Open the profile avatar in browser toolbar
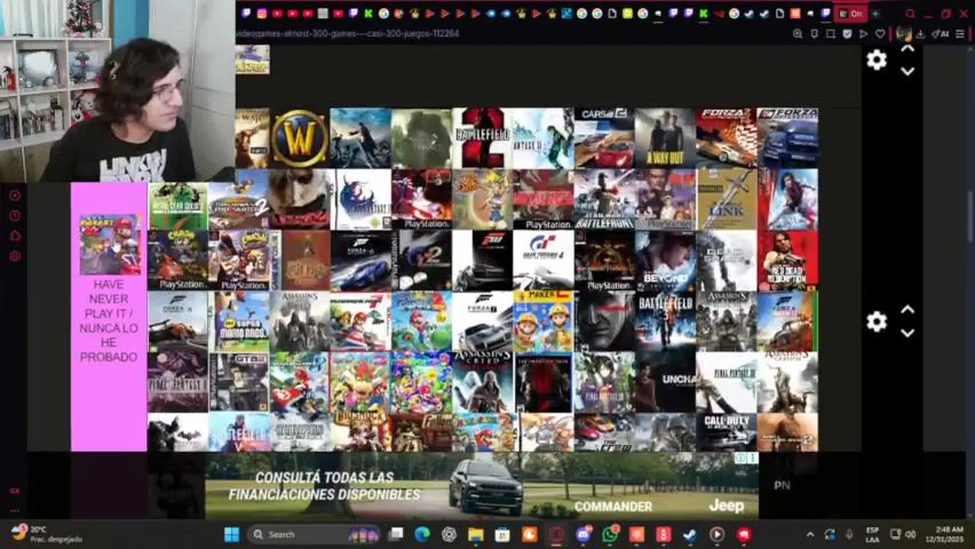Screen dimensions: 975x549 pyautogui.click(x=903, y=34)
